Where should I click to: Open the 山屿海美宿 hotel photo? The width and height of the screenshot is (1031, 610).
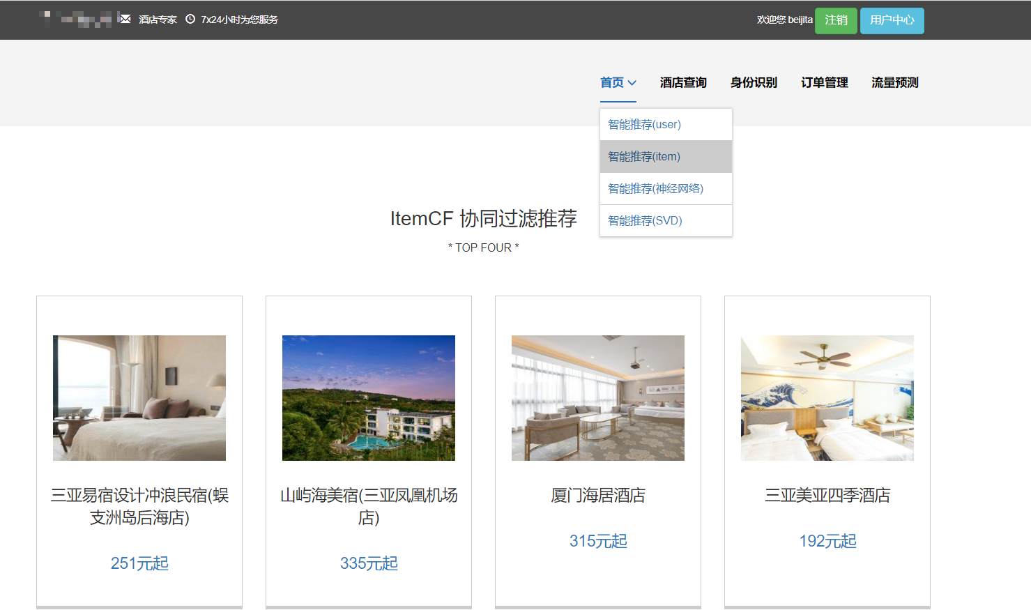(369, 397)
